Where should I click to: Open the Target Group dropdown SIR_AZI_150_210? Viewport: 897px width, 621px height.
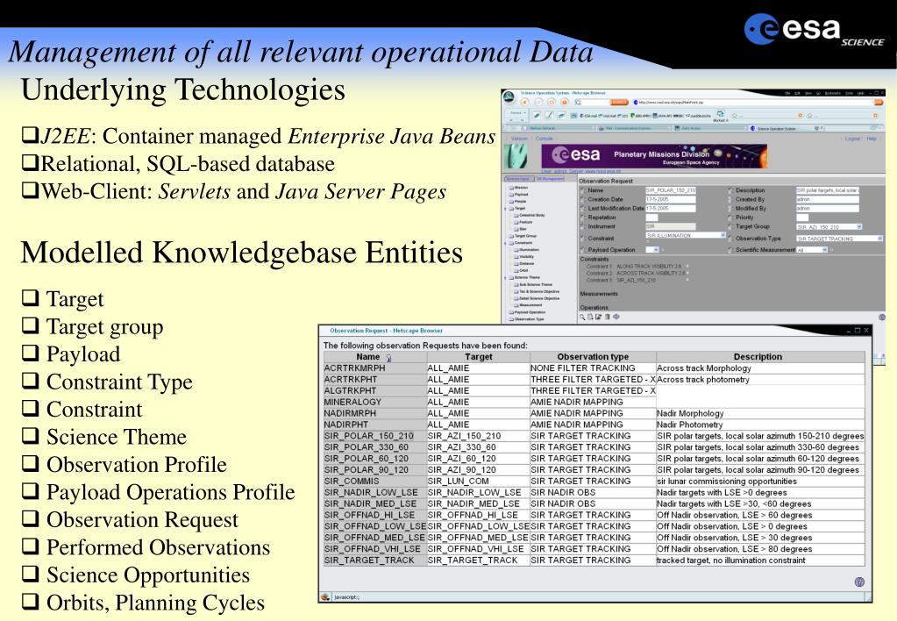(829, 226)
